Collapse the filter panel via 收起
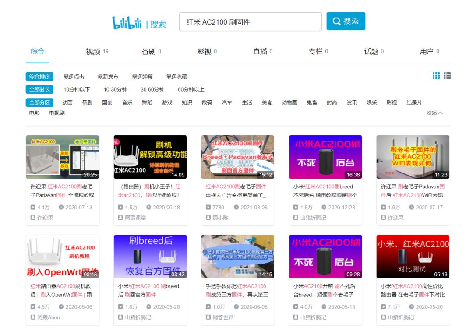 [432, 113]
